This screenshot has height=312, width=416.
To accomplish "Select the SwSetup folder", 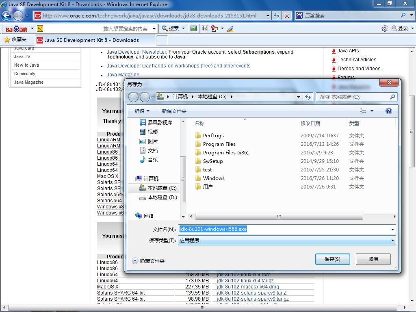I will 213,161.
